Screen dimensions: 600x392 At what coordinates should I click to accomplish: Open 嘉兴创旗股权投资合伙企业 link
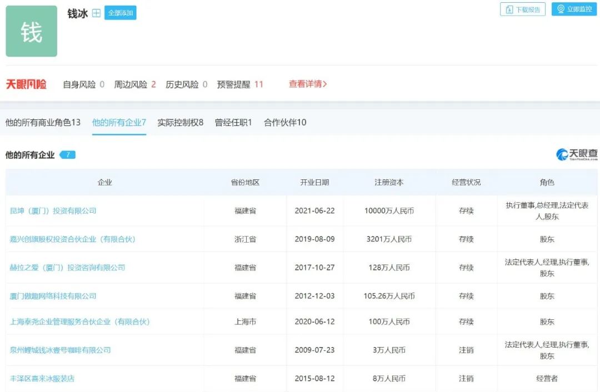point(73,239)
